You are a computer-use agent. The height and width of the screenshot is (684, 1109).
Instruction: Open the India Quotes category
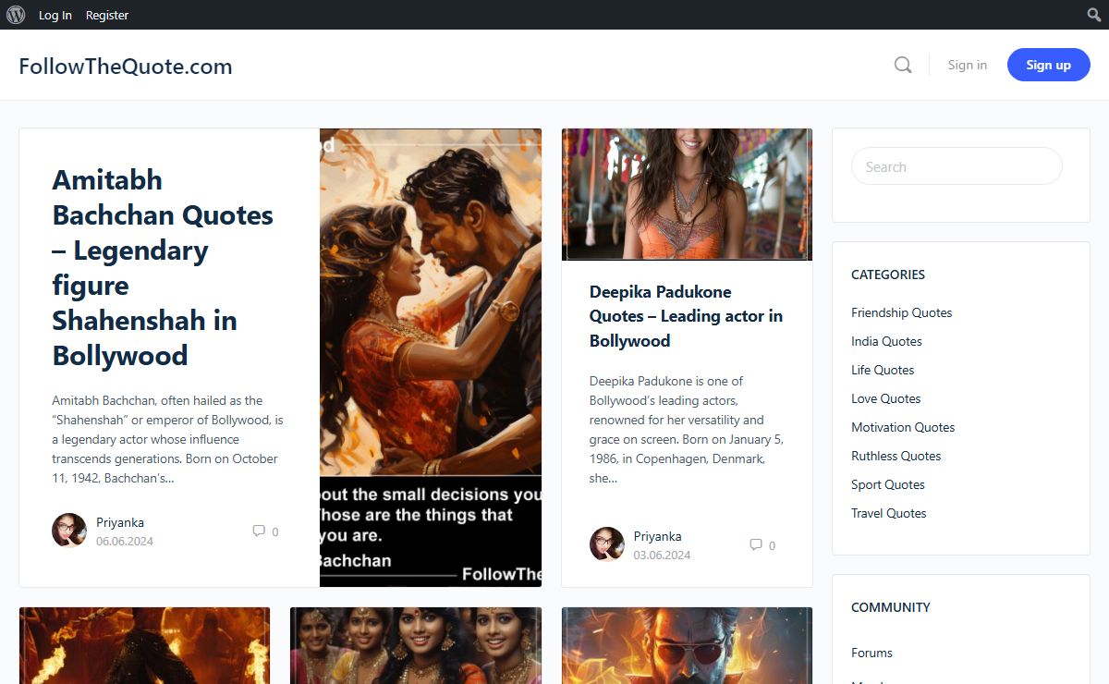pos(887,341)
